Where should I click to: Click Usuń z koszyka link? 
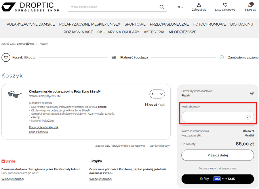[x=38, y=132]
